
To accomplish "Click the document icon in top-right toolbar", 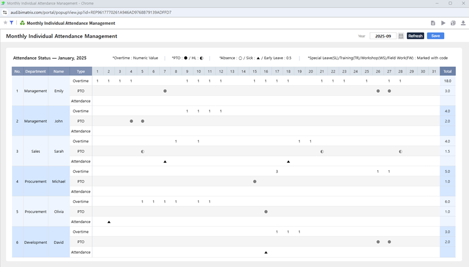I will pos(433,23).
